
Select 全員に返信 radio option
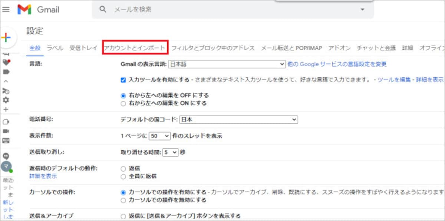[x=123, y=176]
